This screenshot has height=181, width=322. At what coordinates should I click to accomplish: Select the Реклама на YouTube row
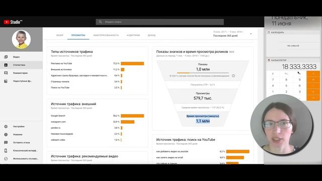click(97, 64)
